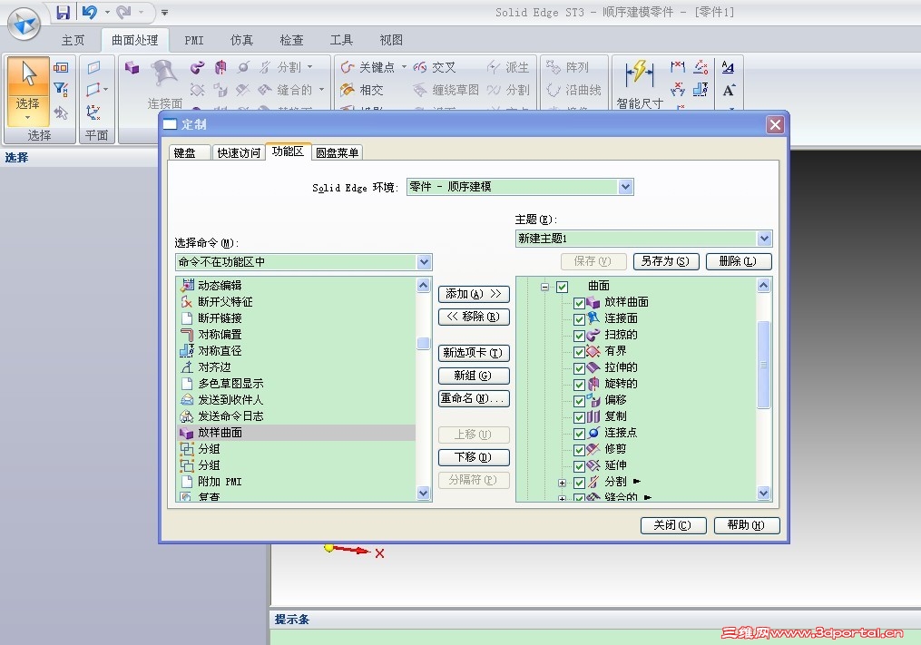Open the 选择命令 category dropdown
The height and width of the screenshot is (645, 921).
pos(424,262)
